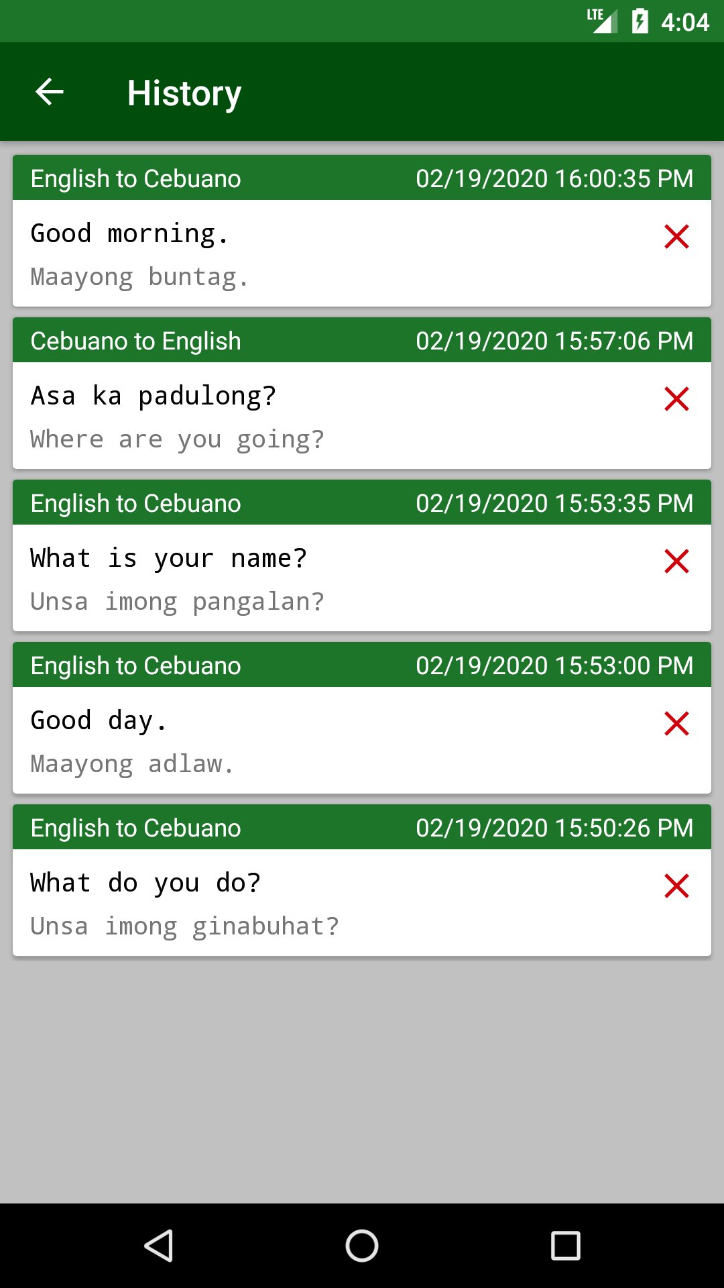Delete the 'Good morning.' history entry
The width and height of the screenshot is (724, 1288).
(676, 236)
